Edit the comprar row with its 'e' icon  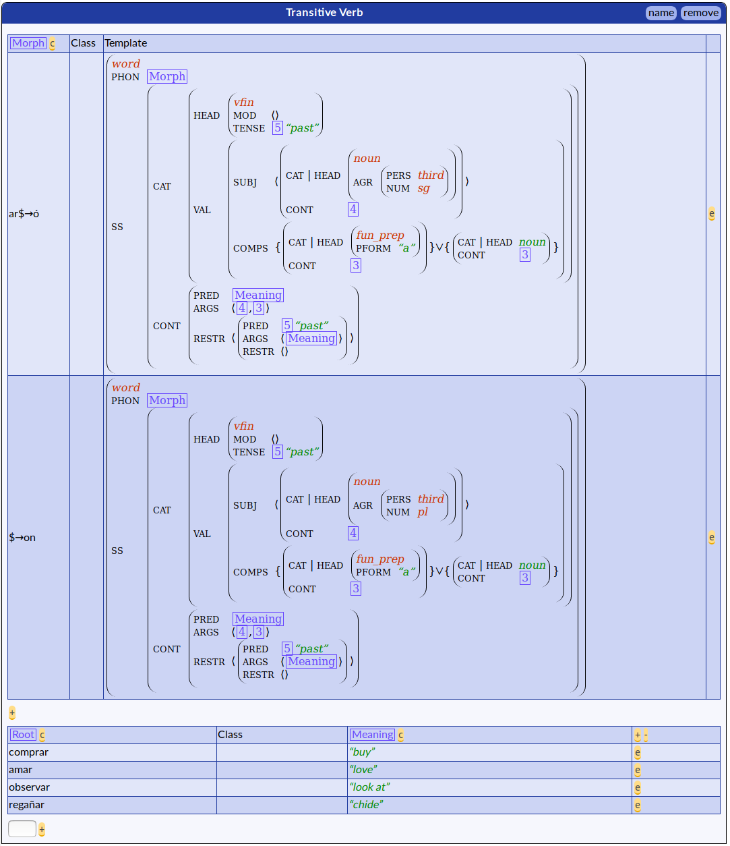click(638, 753)
